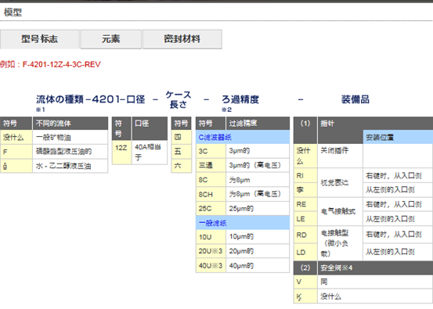The height and width of the screenshot is (309, 433).
Task: Click the 8CH symbol cell
Action: pyautogui.click(x=211, y=194)
